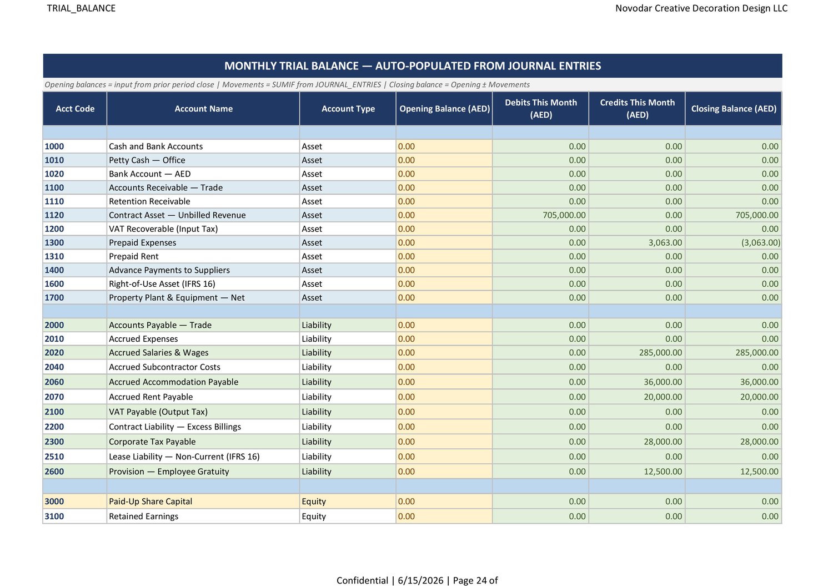Select 'Accrued Accommodation Payable' cell
The image size is (833, 588).
coord(203,382)
